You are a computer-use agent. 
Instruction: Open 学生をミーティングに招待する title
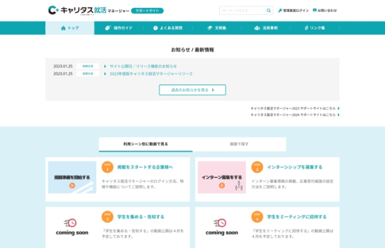[x=297, y=217]
